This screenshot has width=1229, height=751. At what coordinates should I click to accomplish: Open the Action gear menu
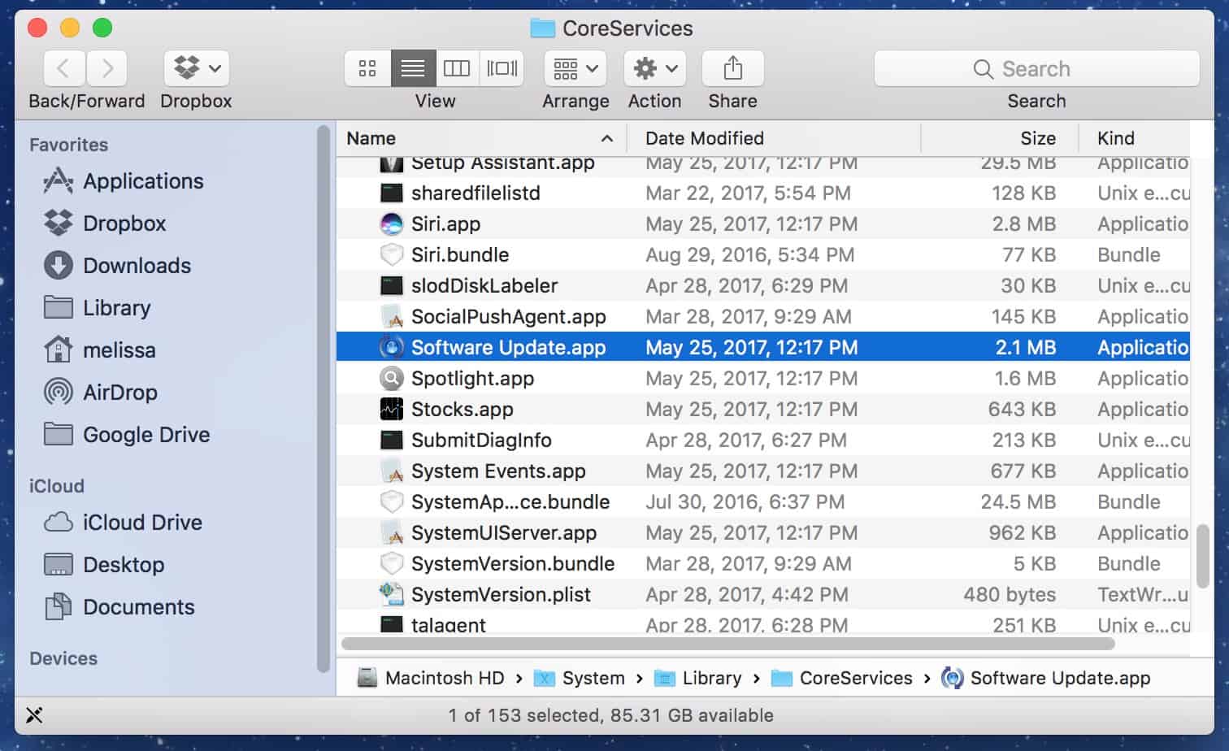pos(654,68)
